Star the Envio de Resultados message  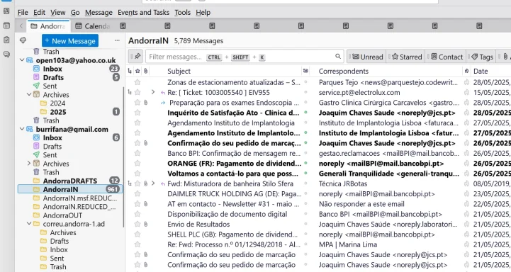[x=137, y=224]
